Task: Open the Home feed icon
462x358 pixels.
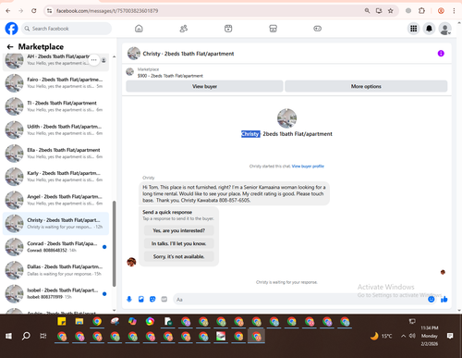Action: click(139, 29)
